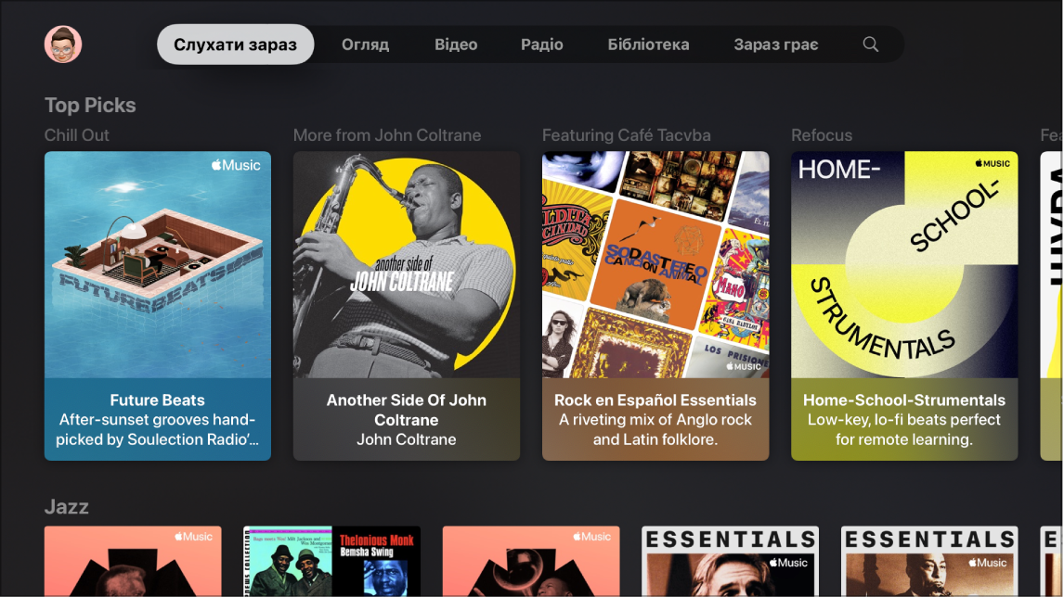Open the Memoji profile avatar
The image size is (1064, 597).
[63, 44]
